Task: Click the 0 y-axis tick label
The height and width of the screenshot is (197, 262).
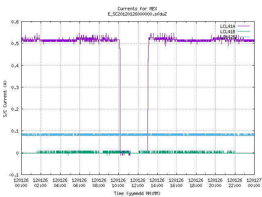Action: pos(17,153)
